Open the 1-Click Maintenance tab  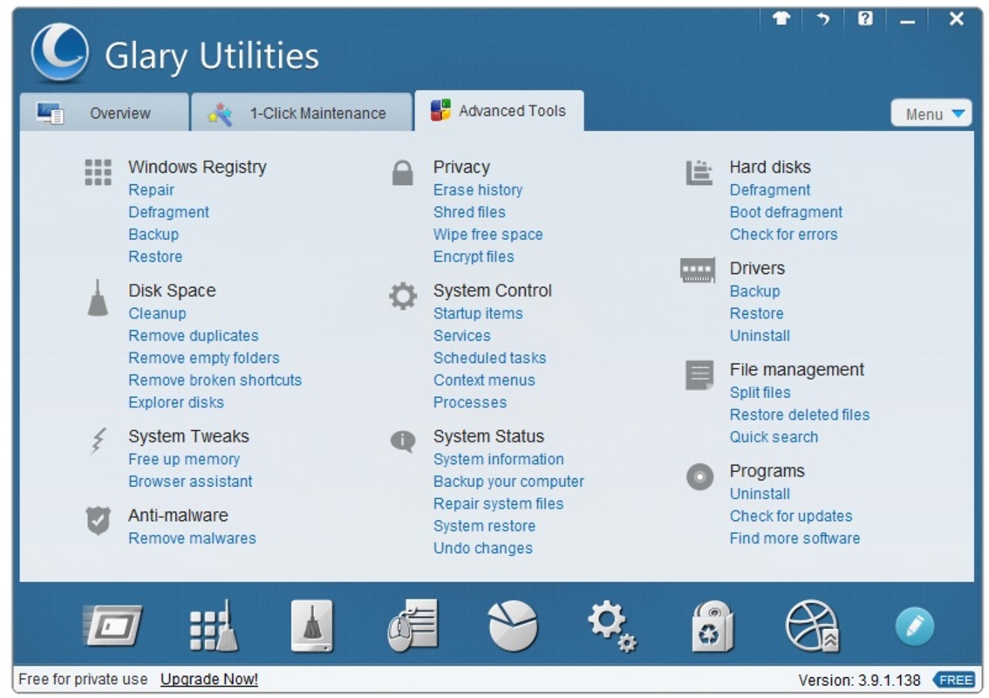(x=301, y=113)
